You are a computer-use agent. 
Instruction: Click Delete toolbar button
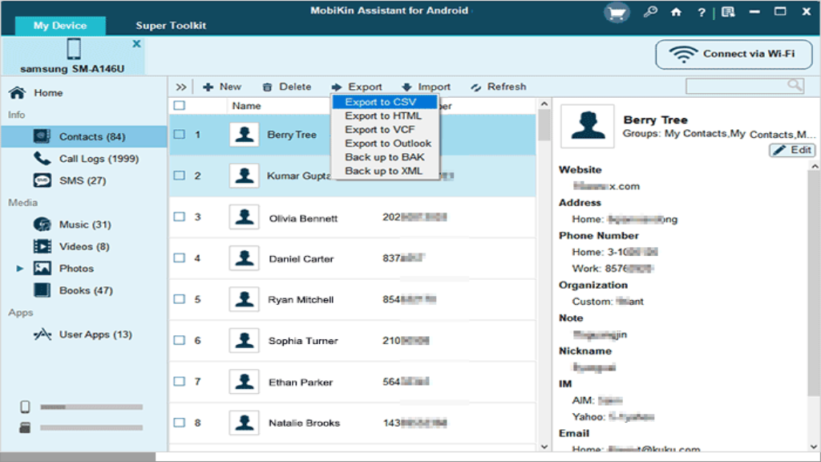click(287, 87)
